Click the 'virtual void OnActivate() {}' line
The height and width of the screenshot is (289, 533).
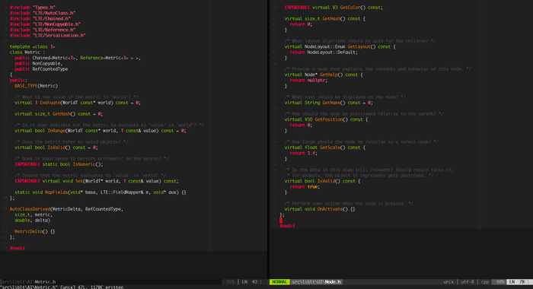click(320, 209)
